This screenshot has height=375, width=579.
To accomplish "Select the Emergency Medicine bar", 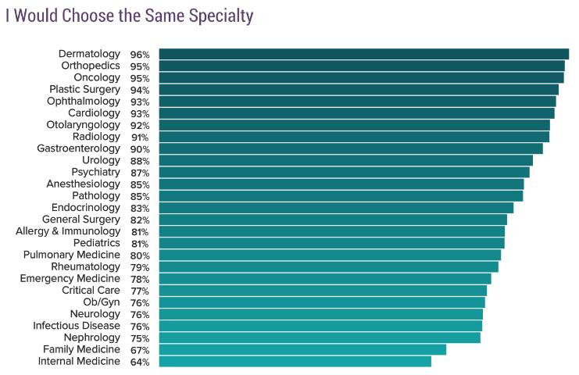I will pos(324,279).
